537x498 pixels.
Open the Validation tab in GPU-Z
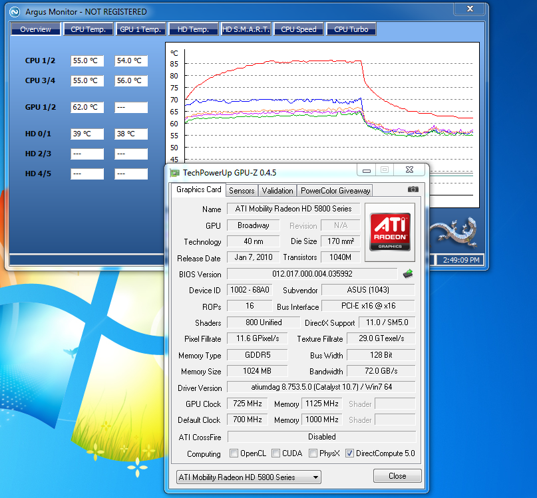(x=277, y=191)
